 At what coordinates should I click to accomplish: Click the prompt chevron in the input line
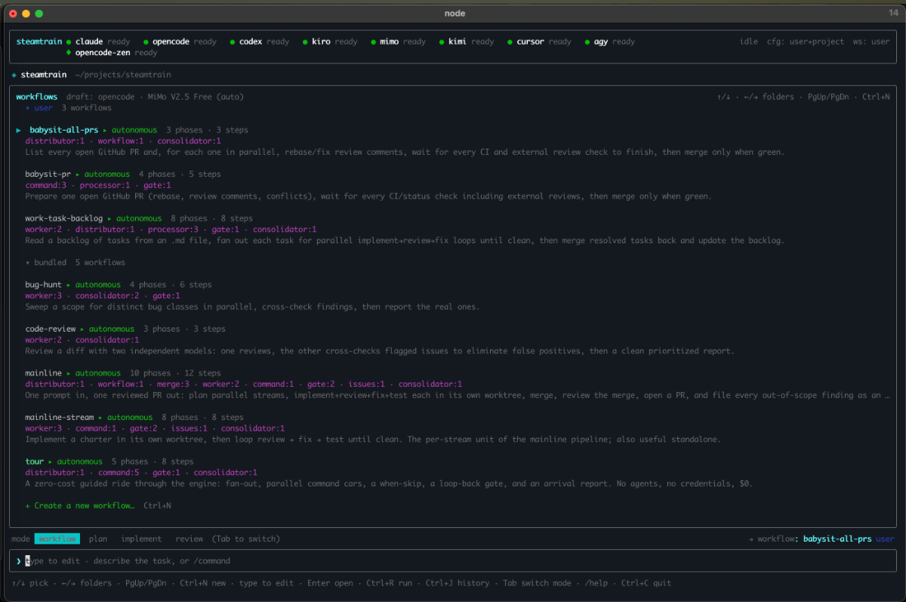point(19,561)
